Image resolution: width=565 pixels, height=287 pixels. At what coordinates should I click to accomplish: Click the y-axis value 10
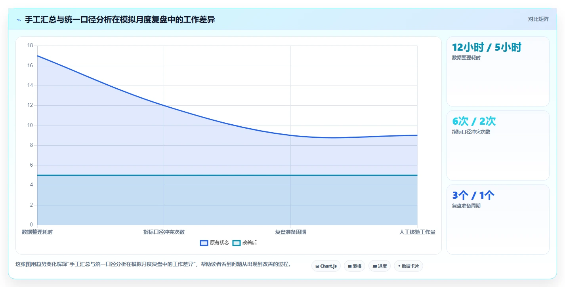[x=30, y=125]
